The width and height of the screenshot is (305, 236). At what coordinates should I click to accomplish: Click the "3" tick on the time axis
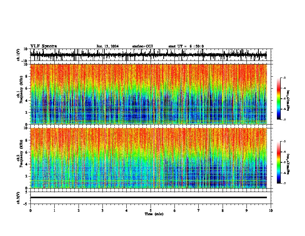click(x=102, y=211)
